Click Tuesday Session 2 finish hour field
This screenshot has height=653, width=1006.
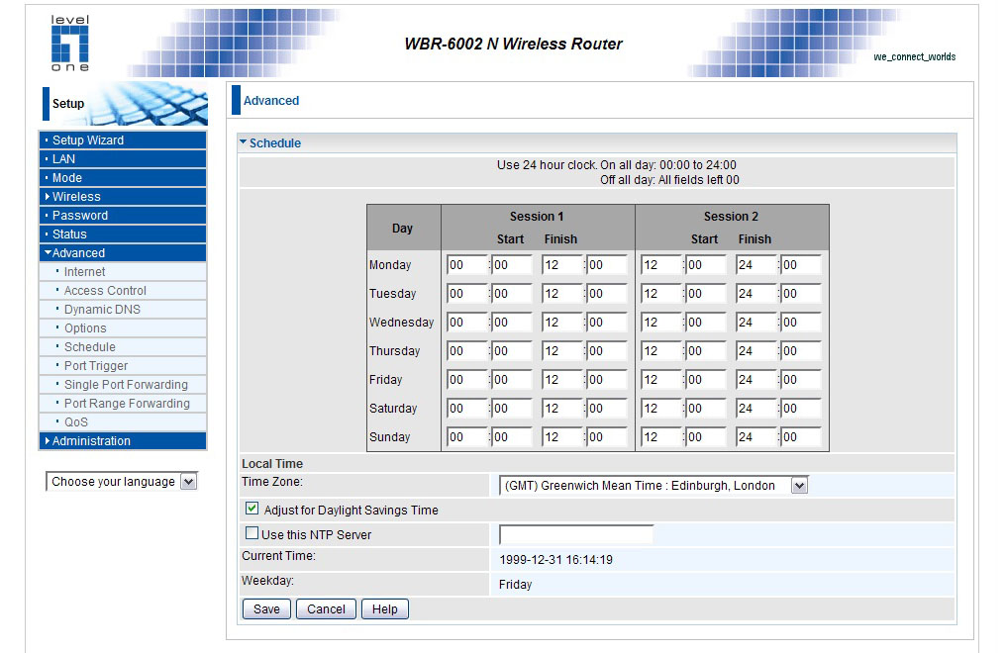click(756, 294)
